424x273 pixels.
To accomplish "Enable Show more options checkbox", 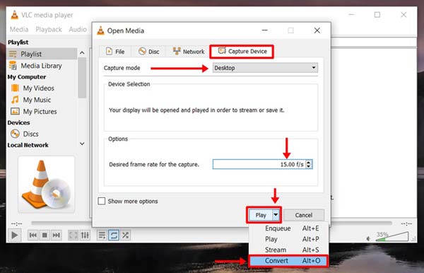I will [x=101, y=201].
